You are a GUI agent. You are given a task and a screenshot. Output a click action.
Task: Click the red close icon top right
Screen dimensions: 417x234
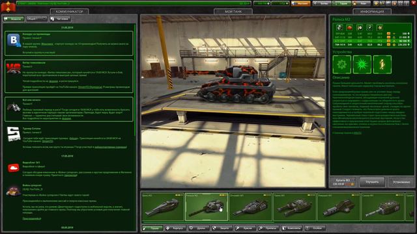pos(414,3)
